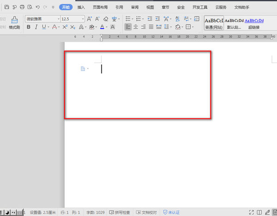
Task: Click distributed alignment icon
Action: click(x=159, y=27)
